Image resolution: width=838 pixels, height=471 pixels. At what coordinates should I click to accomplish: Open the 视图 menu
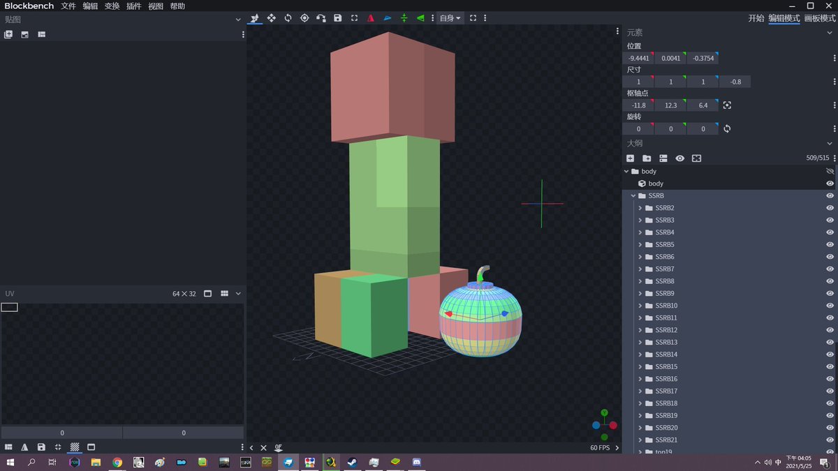(156, 6)
